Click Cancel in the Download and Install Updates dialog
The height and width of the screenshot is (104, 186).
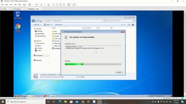click(119, 72)
